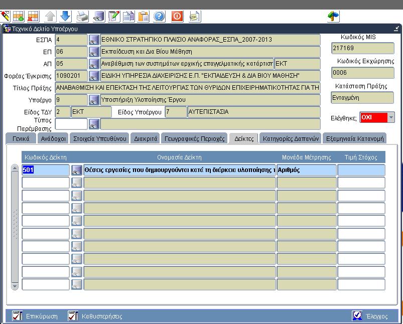Click the window restore arrow in title bar
The width and height of the screenshot is (403, 324).
tap(396, 29)
